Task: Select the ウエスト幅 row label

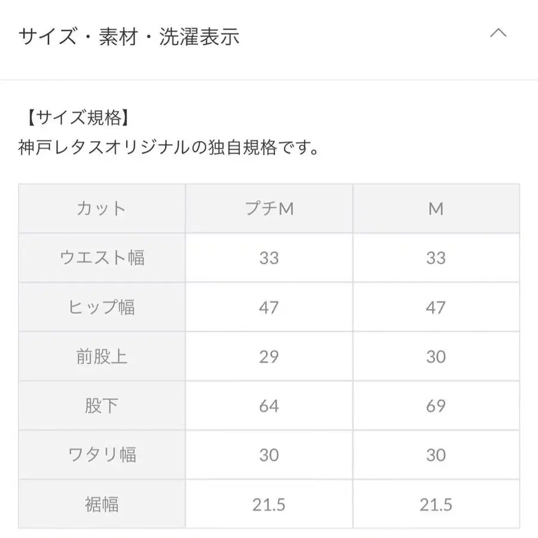Action: tap(102, 258)
